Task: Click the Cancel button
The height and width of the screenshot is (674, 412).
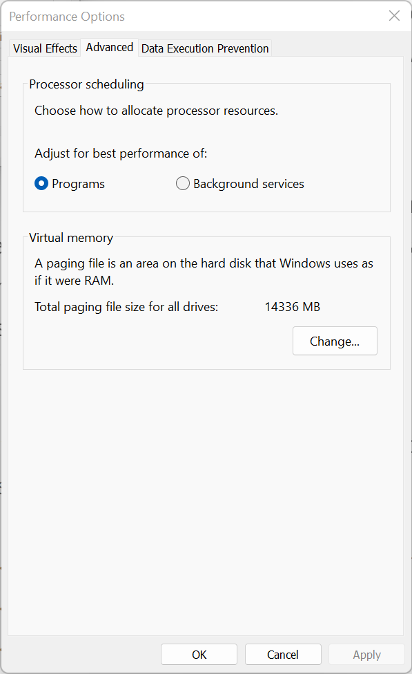Action: pos(283,654)
